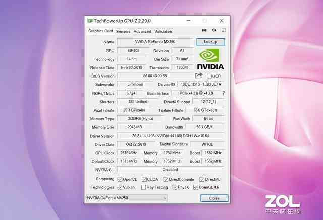Open the hamburger menu icon
Screen dimensions: 323x220
click(x=224, y=30)
